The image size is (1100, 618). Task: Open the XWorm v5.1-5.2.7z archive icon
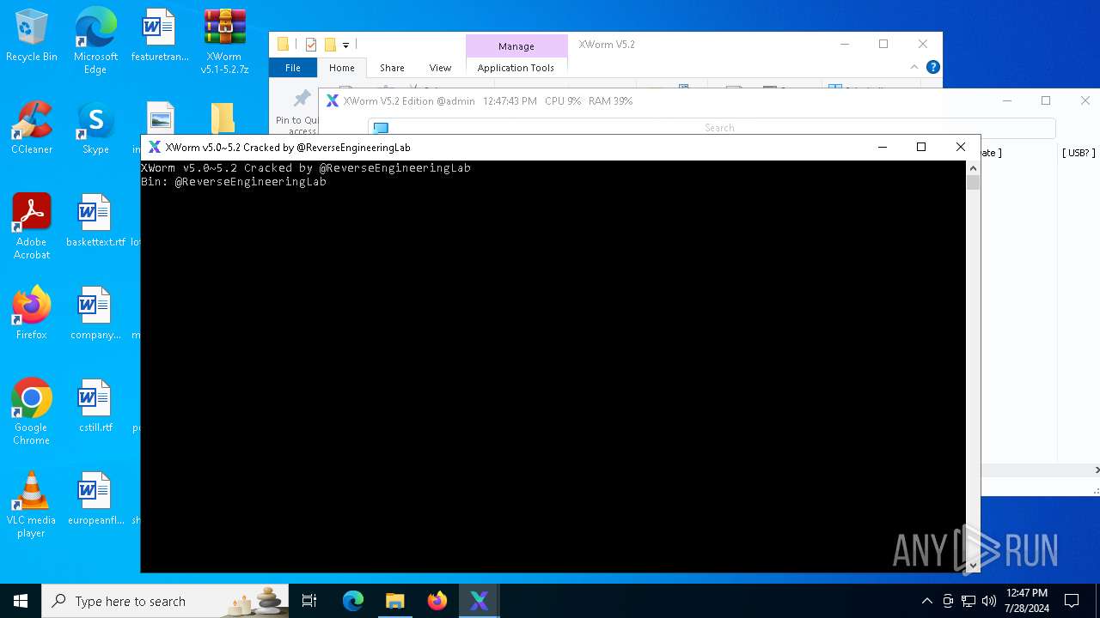pos(224,40)
